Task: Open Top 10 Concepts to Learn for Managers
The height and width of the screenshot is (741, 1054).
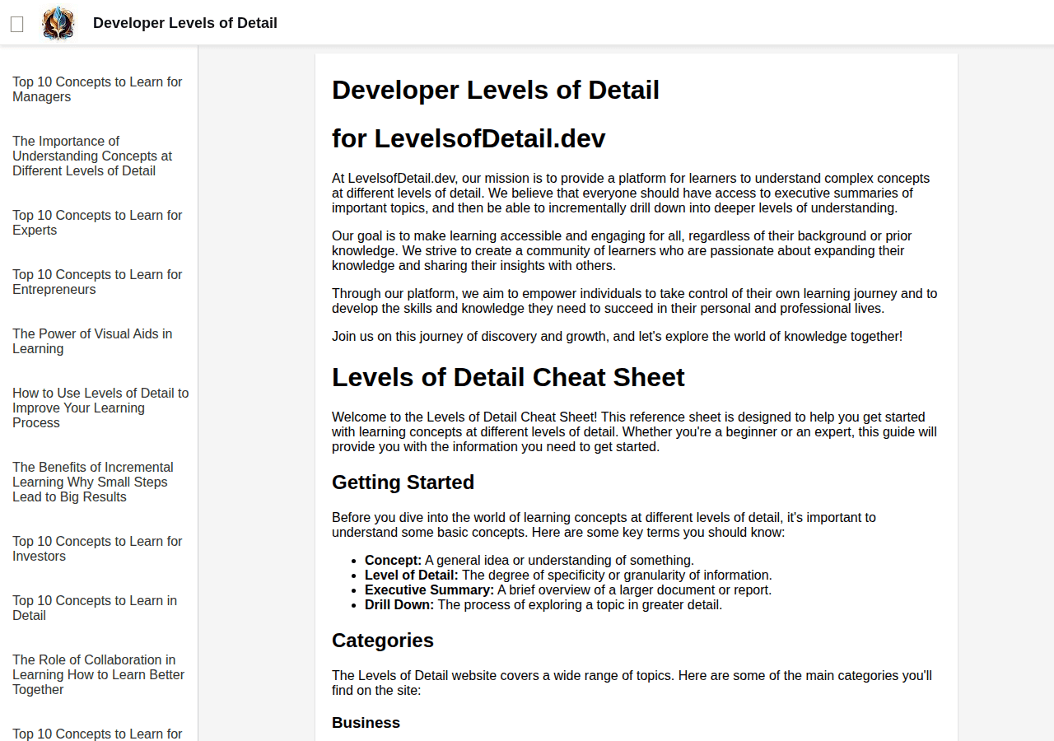Action: pyautogui.click(x=97, y=90)
